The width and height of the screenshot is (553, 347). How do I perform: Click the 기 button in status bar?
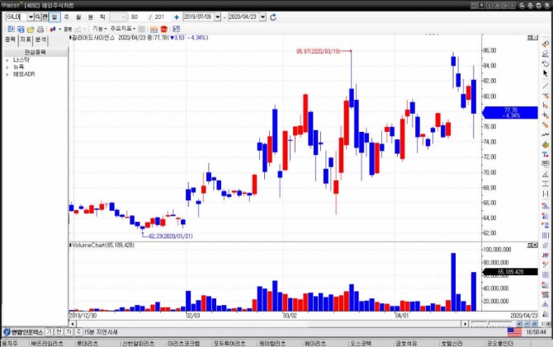point(50,332)
